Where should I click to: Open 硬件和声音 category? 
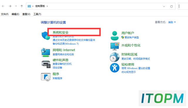pyautogui.click(x=61, y=60)
